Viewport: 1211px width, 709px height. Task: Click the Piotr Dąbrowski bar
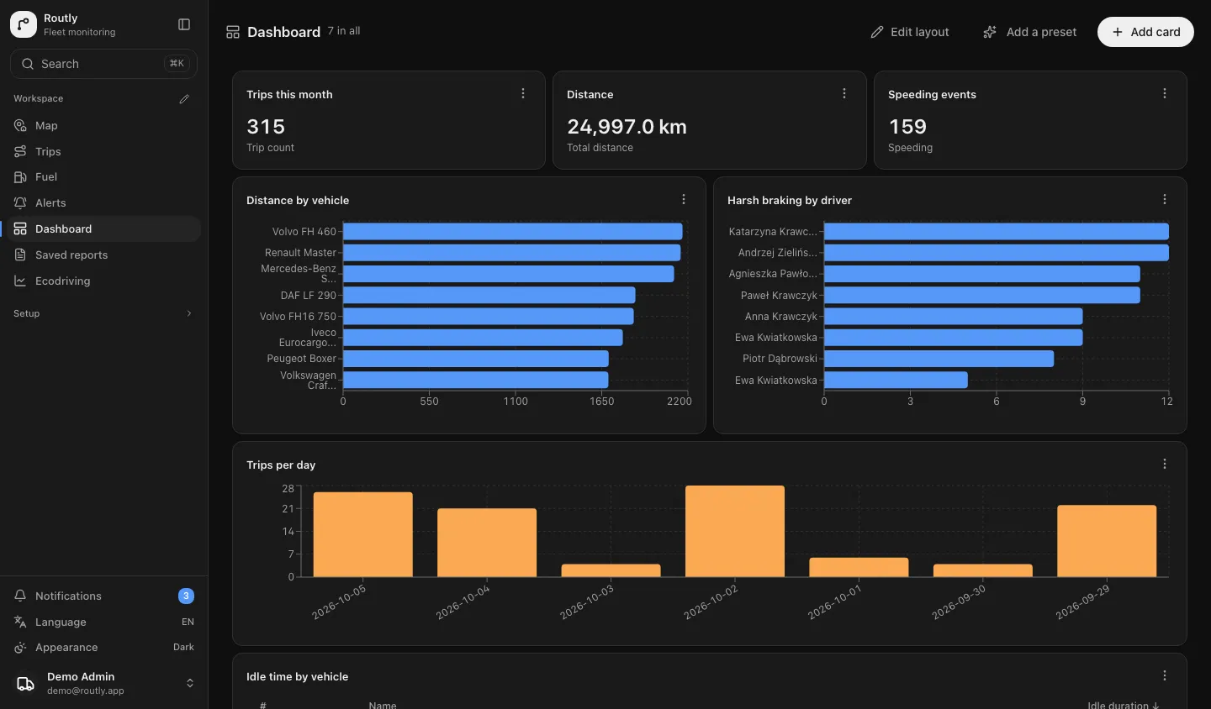point(939,359)
